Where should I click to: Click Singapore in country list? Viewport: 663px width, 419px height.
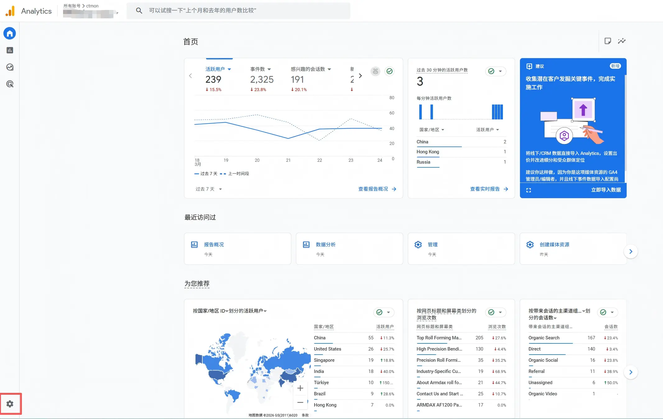[324, 360]
